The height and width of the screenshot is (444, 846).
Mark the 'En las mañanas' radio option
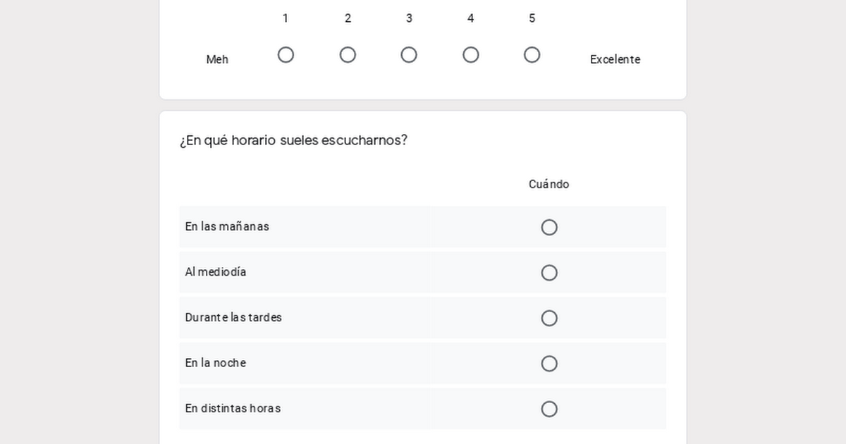549,227
